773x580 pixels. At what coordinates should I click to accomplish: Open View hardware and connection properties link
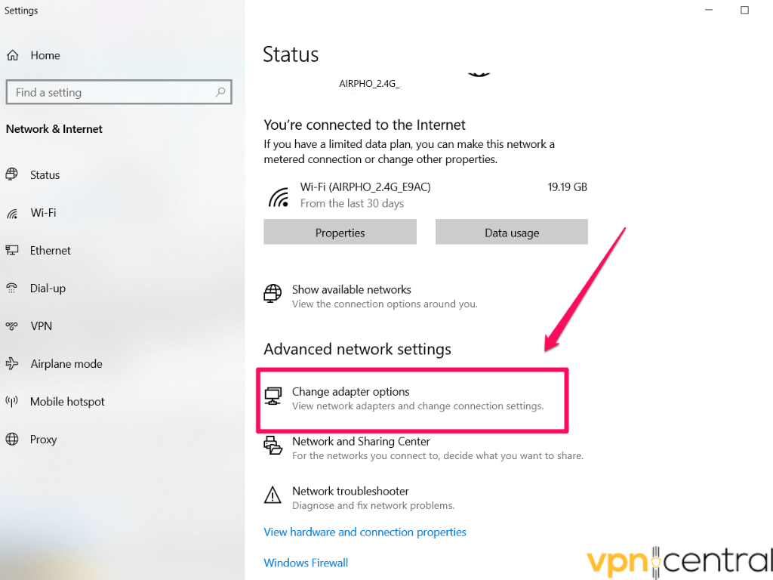click(365, 532)
